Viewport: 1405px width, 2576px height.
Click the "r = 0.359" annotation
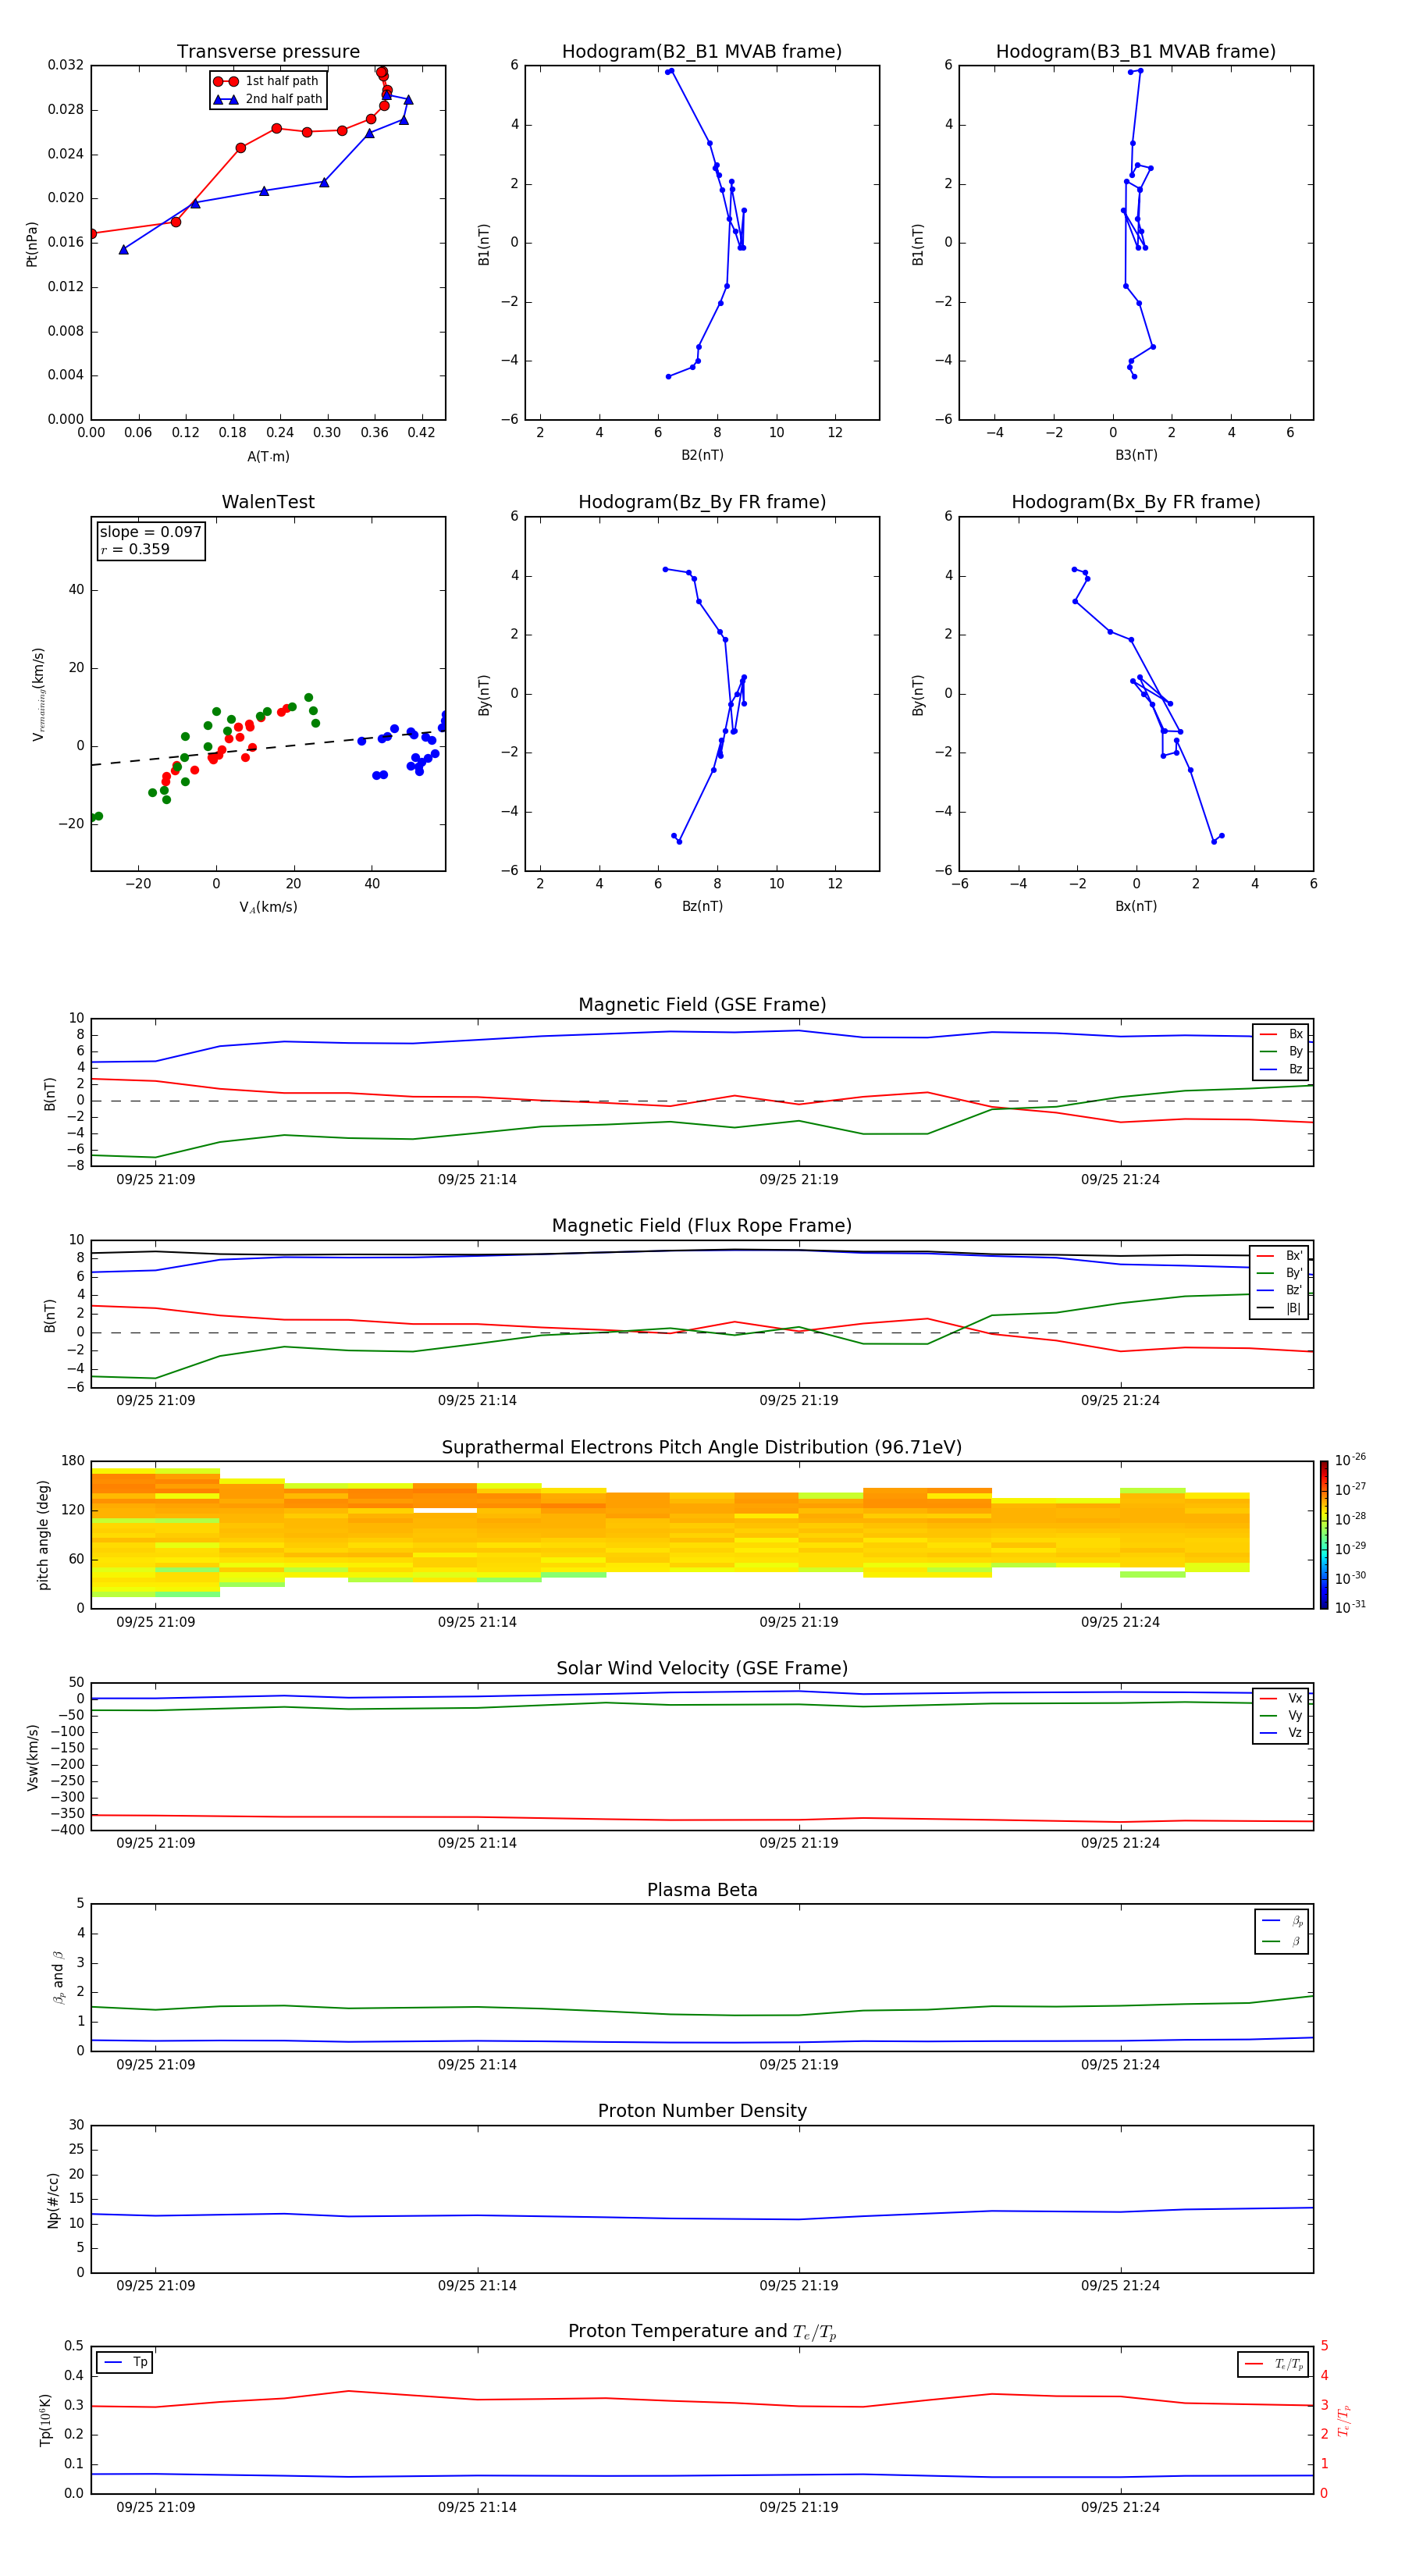[x=135, y=549]
